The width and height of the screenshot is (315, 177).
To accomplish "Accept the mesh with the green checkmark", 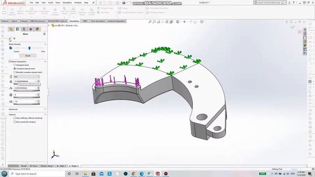I will (10, 38).
